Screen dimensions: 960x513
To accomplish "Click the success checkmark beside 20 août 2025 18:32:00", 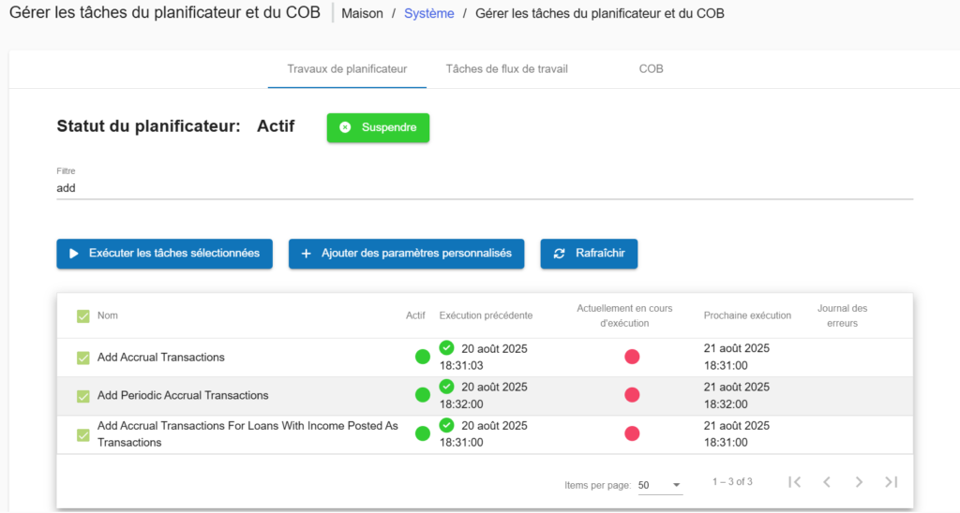I will pos(447,387).
